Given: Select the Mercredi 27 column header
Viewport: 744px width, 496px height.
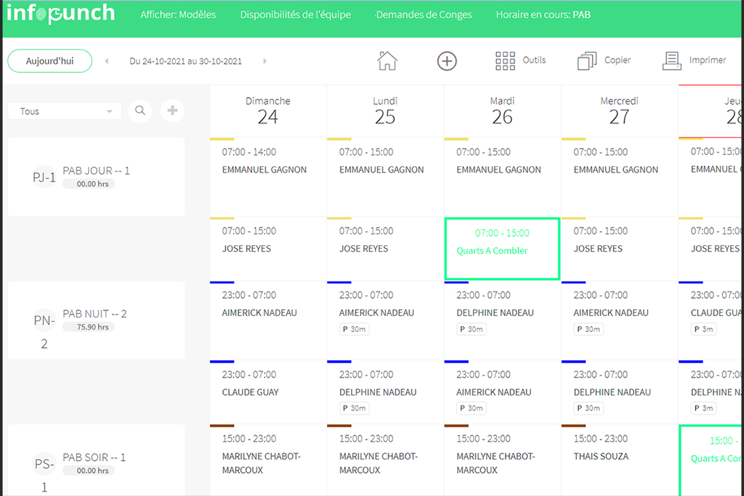Looking at the screenshot, I should click(620, 111).
